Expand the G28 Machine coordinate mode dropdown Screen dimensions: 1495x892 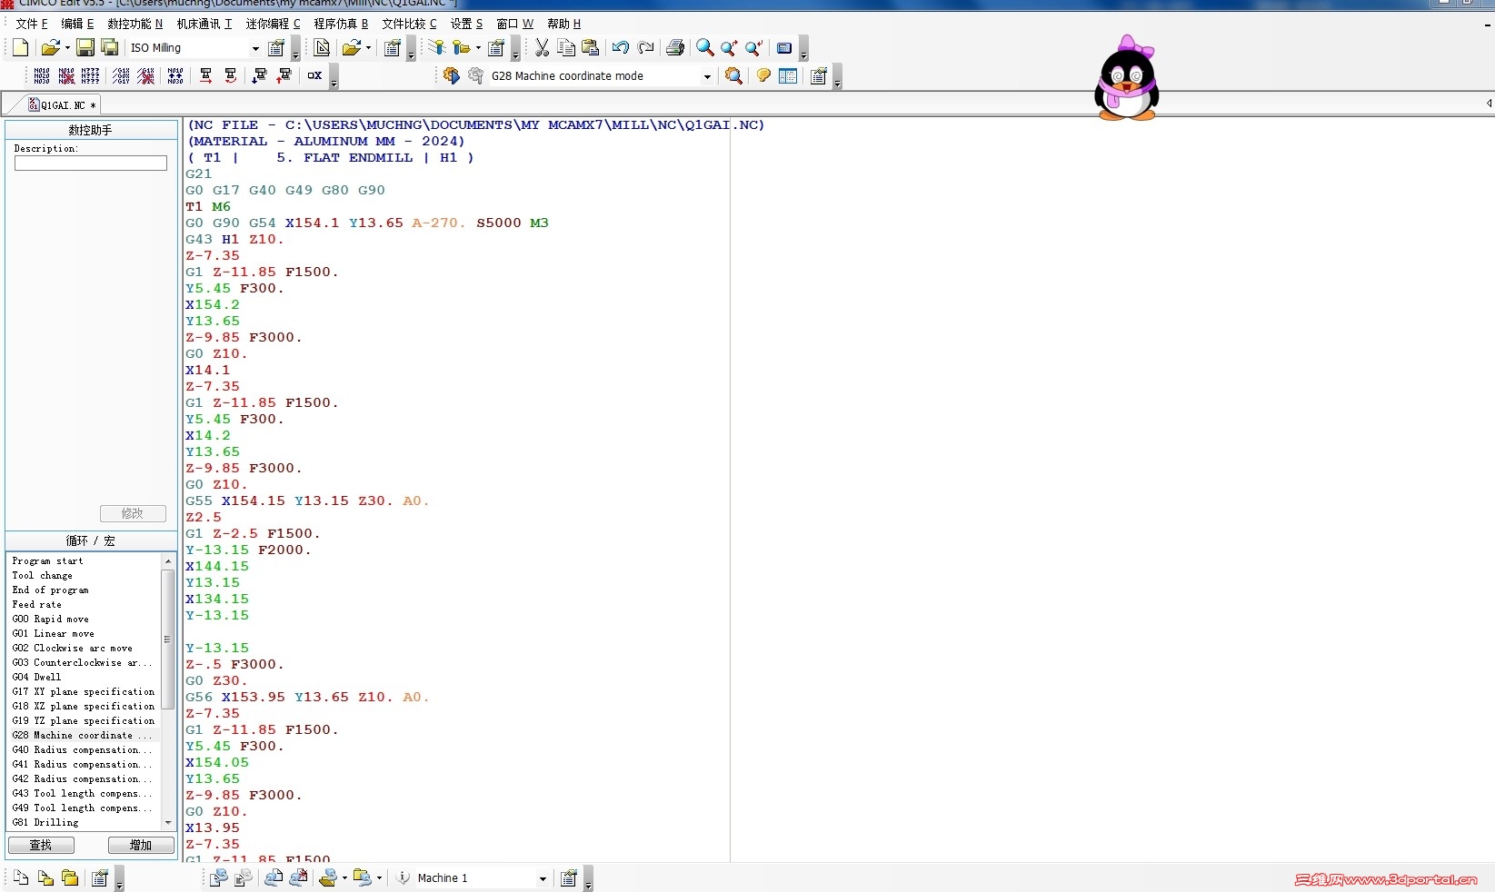pos(706,76)
